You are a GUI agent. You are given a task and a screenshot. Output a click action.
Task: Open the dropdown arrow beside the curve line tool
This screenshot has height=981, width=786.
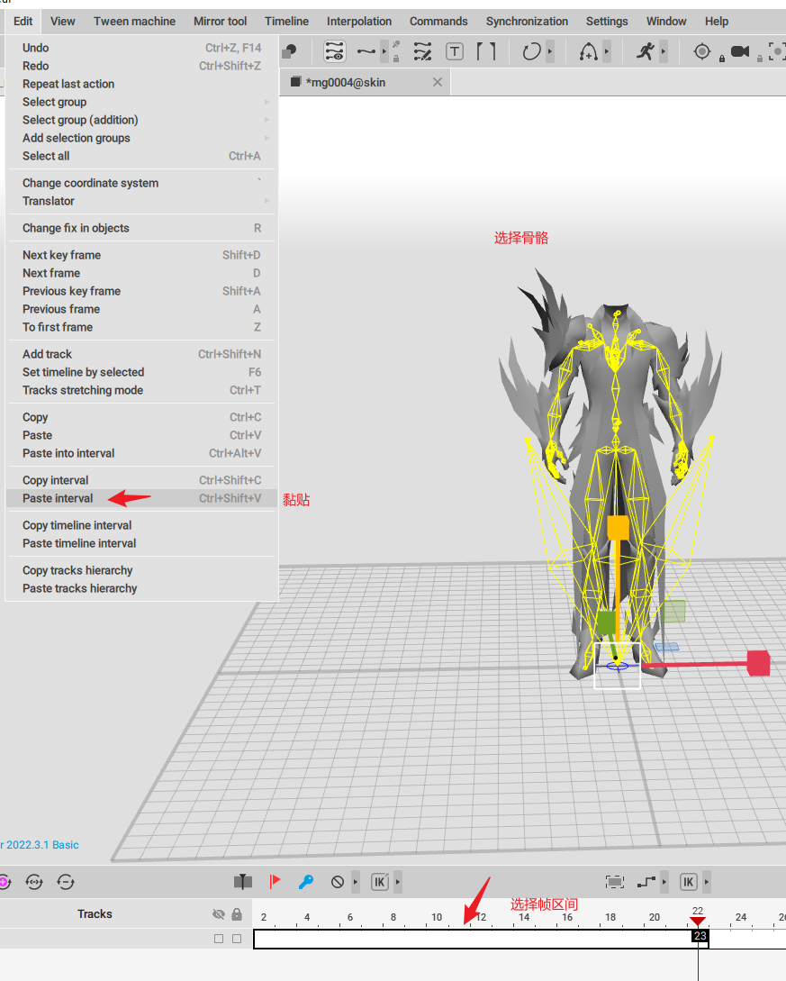click(x=384, y=51)
